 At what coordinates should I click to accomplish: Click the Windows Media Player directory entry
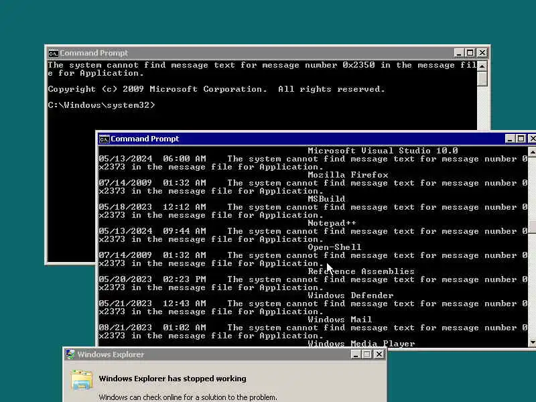361,343
